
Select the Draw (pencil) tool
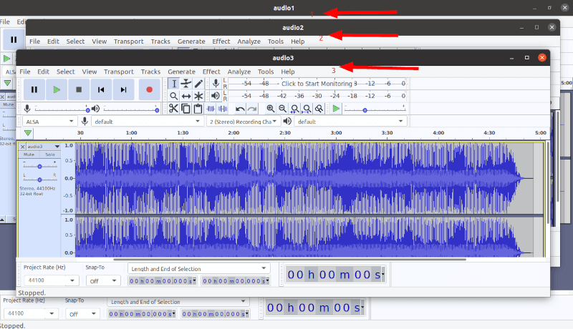pos(198,84)
